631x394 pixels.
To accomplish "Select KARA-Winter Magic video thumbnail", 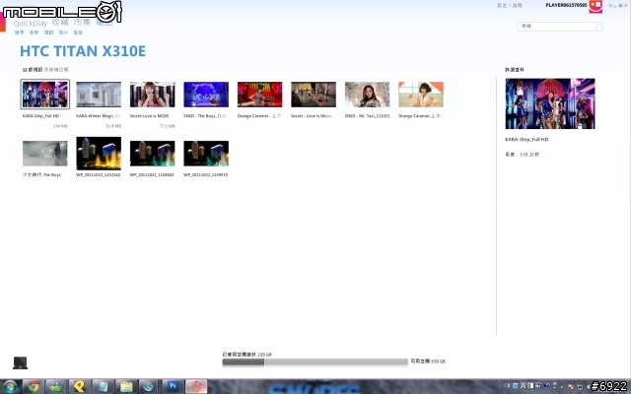I will pos(99,95).
